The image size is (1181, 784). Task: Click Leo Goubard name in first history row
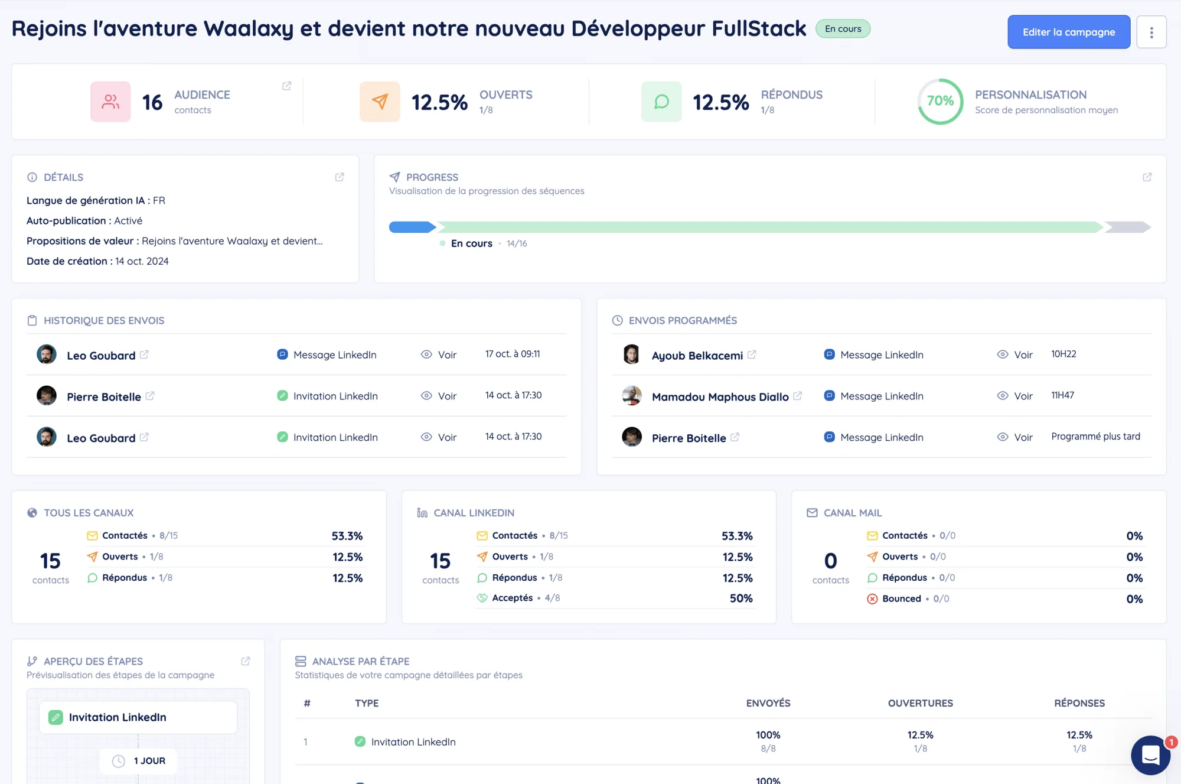tap(101, 356)
